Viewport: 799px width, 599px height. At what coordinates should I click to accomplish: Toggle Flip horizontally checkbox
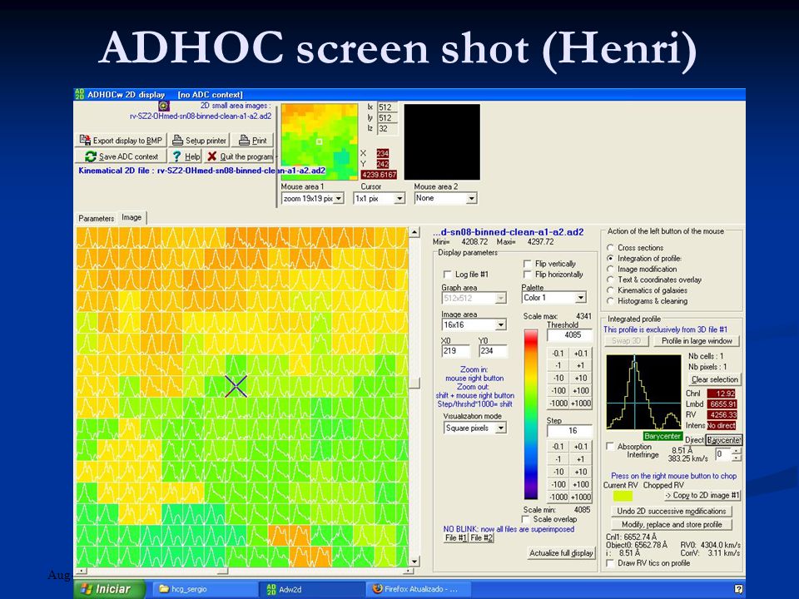coord(528,275)
